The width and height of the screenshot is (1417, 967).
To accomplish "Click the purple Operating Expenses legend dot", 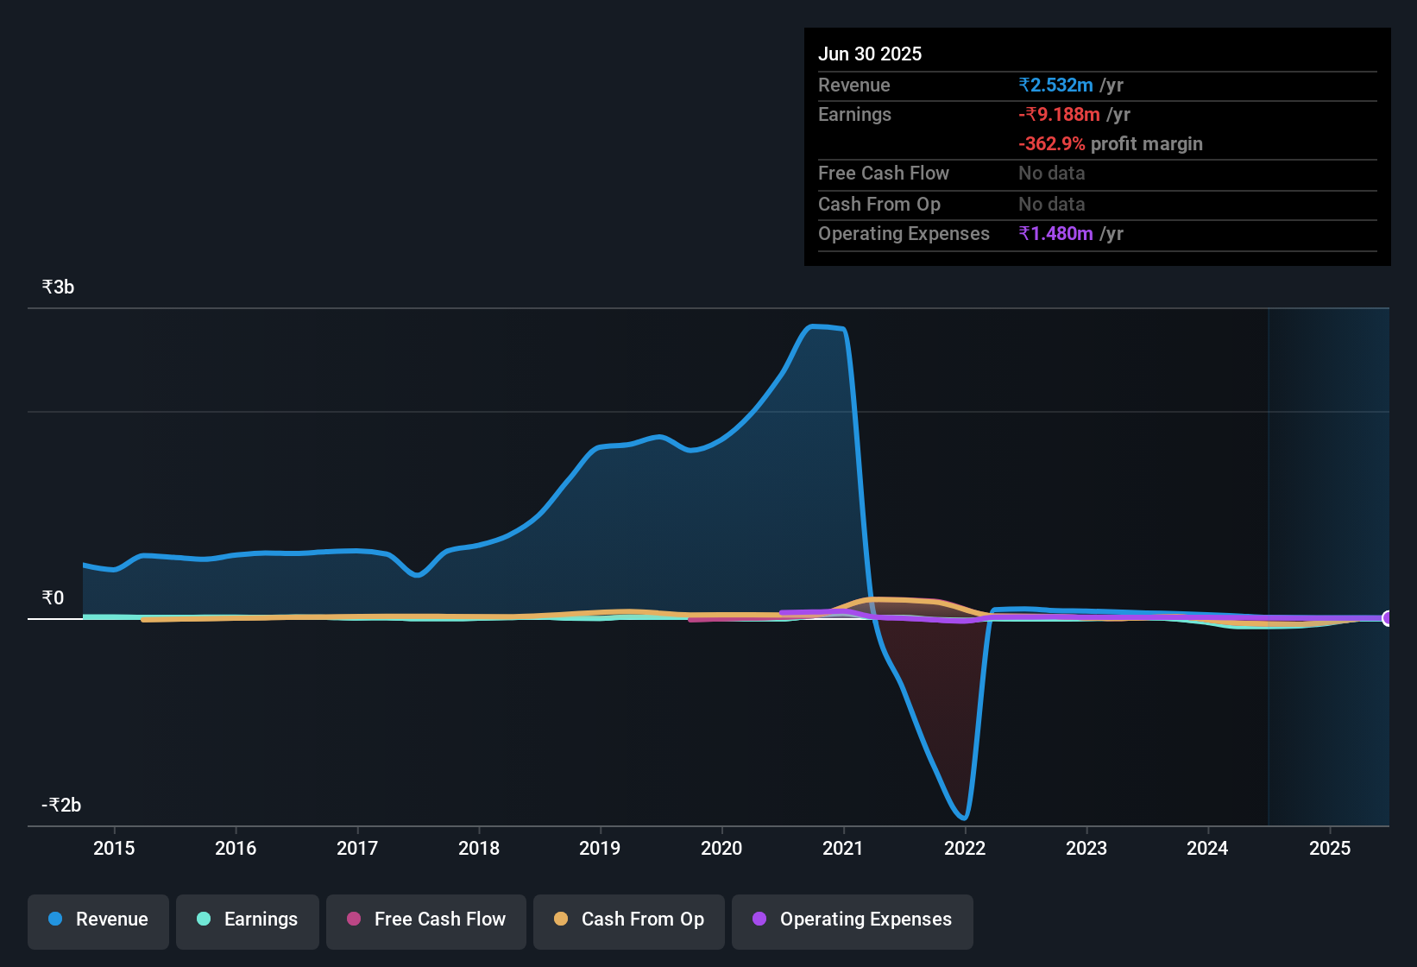I will click(759, 919).
